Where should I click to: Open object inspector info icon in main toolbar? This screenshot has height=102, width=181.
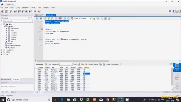pos(11,11)
